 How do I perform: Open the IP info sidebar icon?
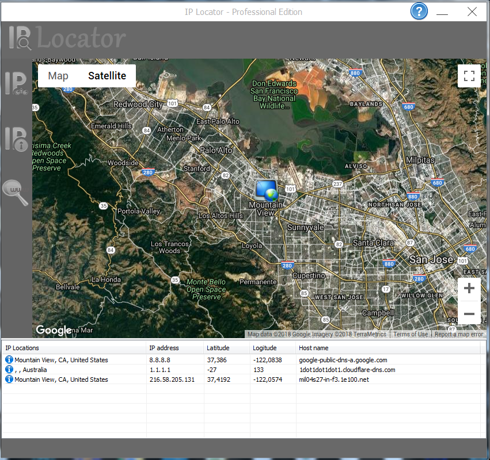pos(16,139)
